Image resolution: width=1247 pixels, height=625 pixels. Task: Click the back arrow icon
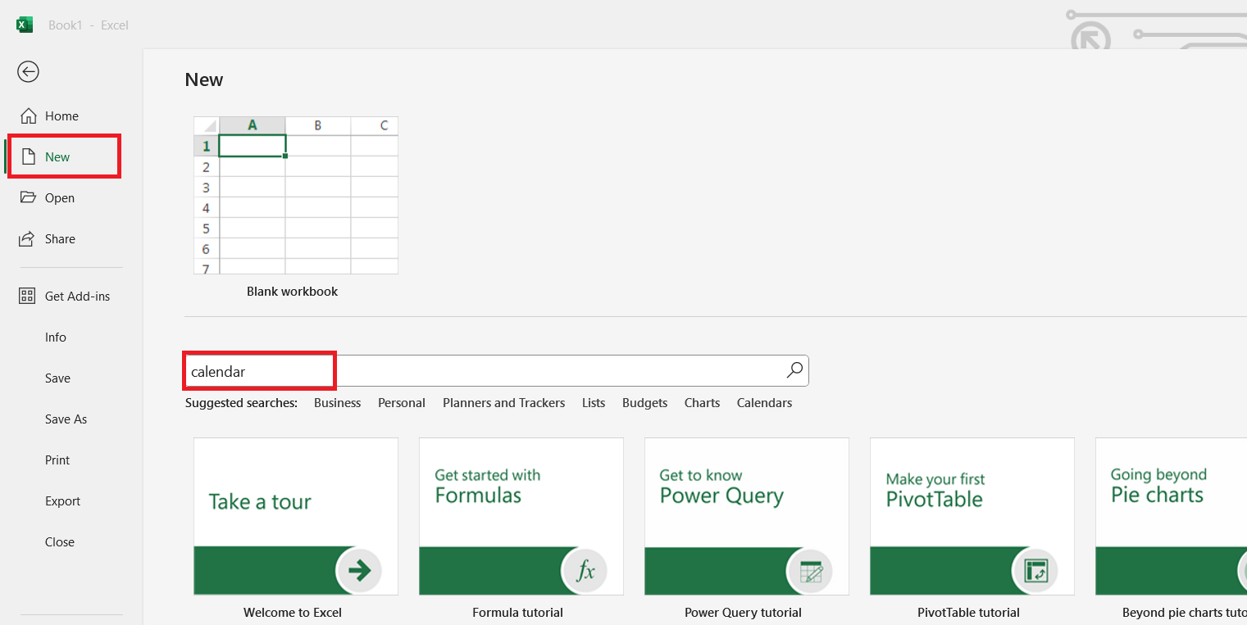point(28,72)
